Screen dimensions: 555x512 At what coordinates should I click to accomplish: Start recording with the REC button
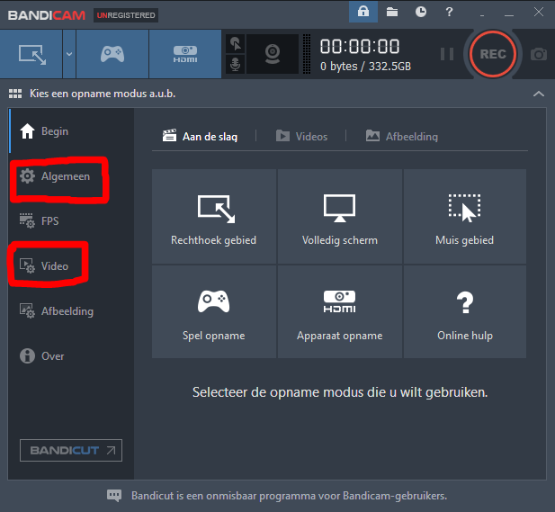[493, 54]
